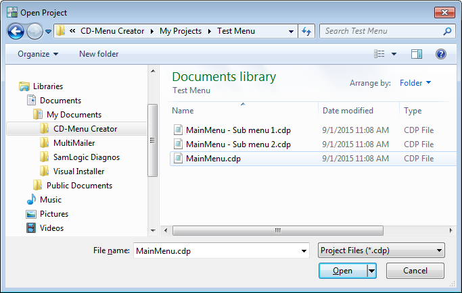Open the view options dropdown arrow
Viewport: 462px width, 293px height.
(394, 54)
